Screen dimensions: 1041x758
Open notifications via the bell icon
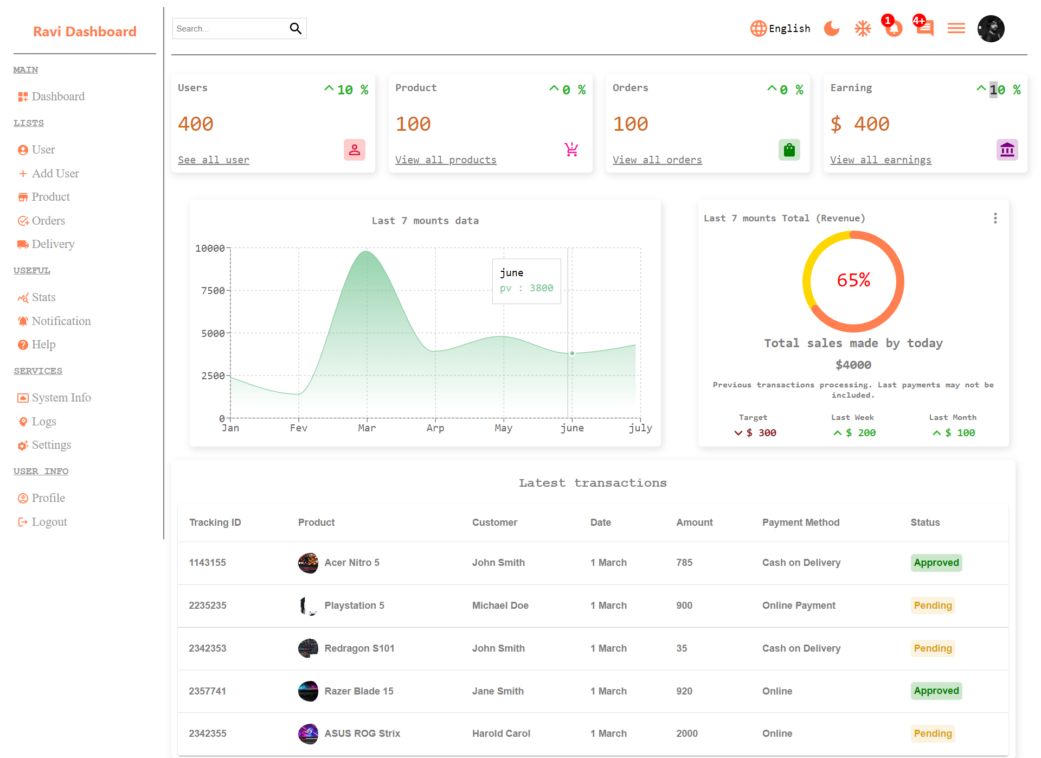(x=892, y=28)
